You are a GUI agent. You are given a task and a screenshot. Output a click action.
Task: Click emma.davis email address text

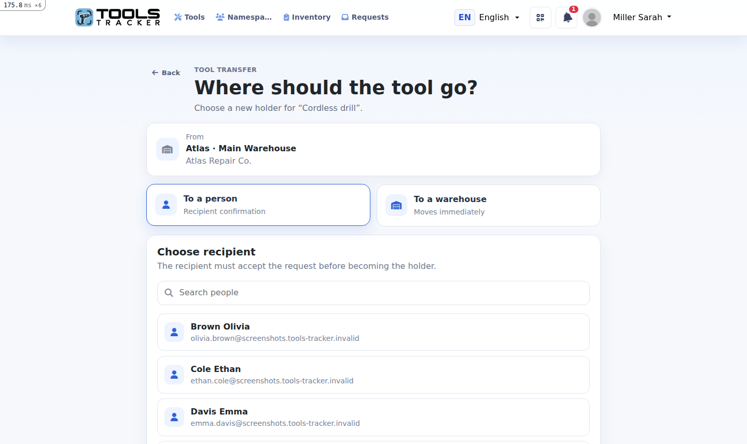pos(275,423)
